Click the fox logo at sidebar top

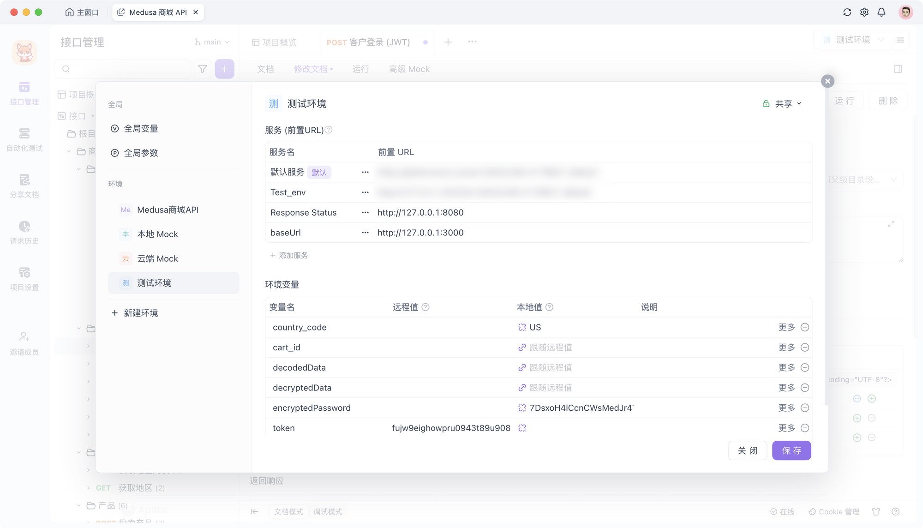[x=24, y=53]
